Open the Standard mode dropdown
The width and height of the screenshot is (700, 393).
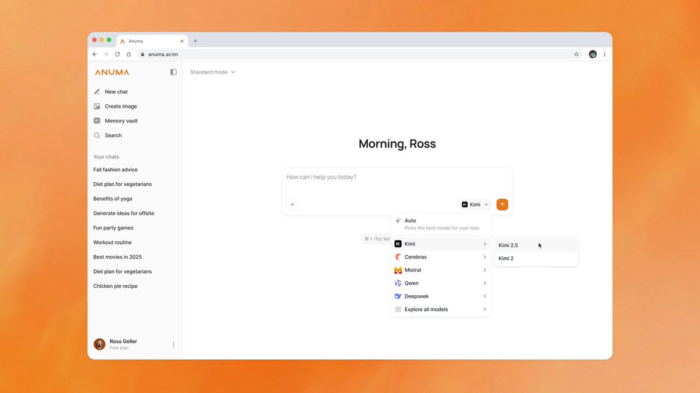point(213,72)
